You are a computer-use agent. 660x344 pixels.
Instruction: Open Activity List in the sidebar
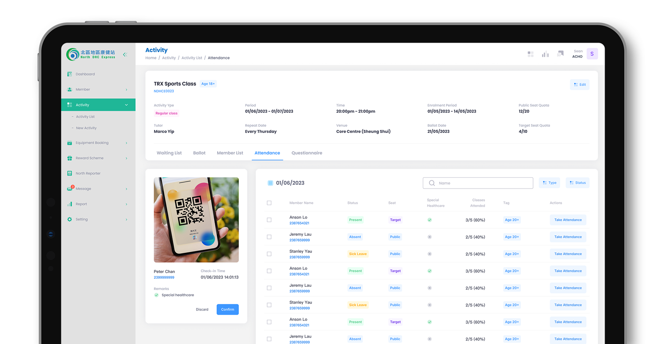85,117
